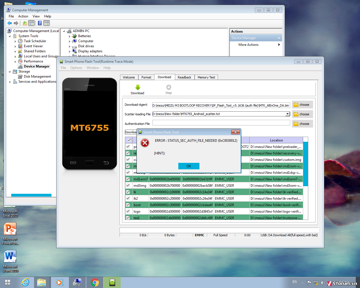The width and height of the screenshot is (360, 288).
Task: Click the Authentication File input field
Action: coord(221,123)
